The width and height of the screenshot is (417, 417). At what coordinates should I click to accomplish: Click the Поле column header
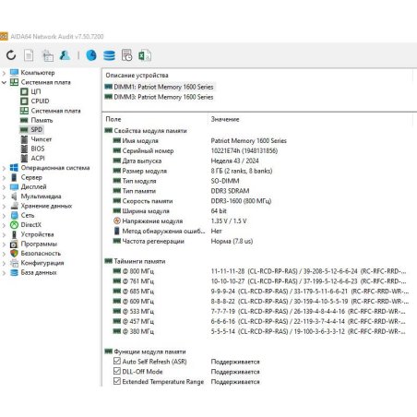113,119
